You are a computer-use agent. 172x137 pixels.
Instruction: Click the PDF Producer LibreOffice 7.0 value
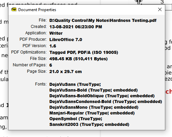[x=66, y=40]
